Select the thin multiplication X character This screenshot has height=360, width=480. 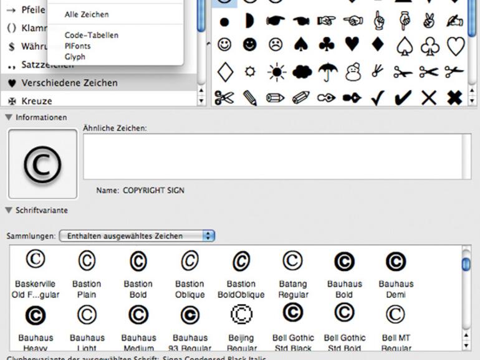(429, 98)
